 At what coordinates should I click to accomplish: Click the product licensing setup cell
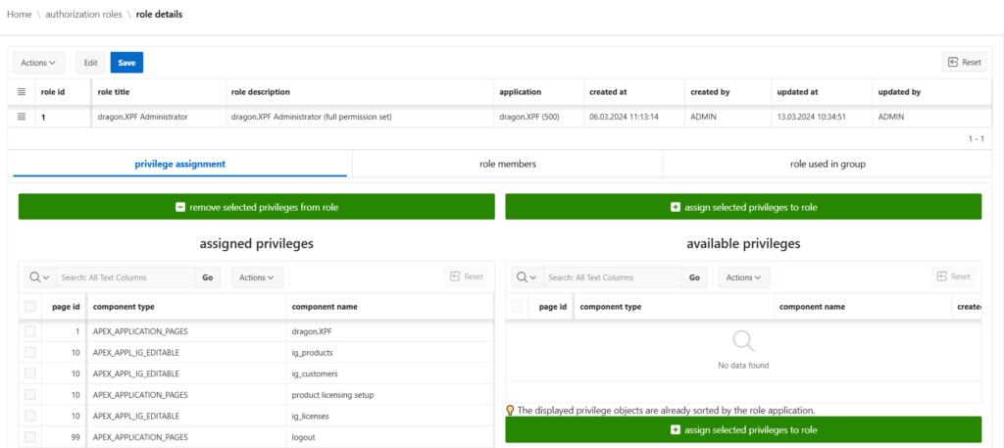tap(390, 395)
